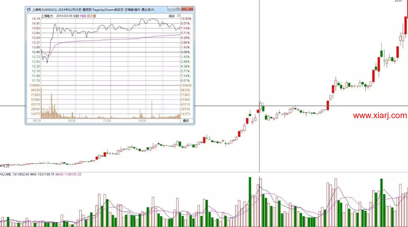Maximize the 上海电力 intraday window
The width and height of the screenshot is (408, 227).
tap(178, 9)
